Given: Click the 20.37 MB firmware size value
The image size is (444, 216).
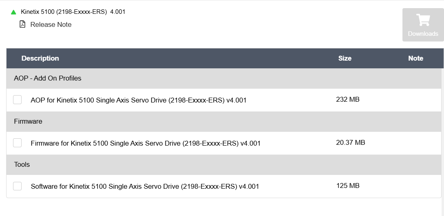Looking at the screenshot, I should click(350, 142).
